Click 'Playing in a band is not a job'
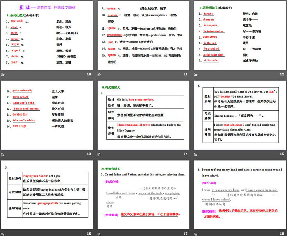 42,176
